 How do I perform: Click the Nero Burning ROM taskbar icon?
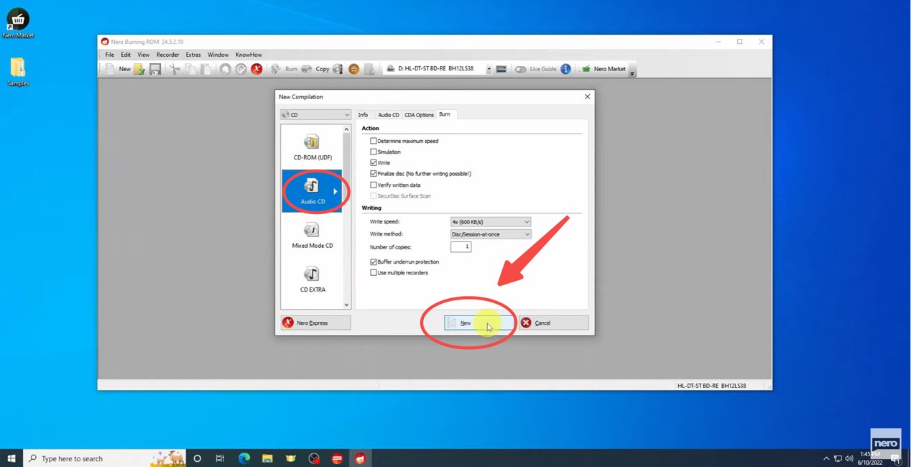click(360, 458)
